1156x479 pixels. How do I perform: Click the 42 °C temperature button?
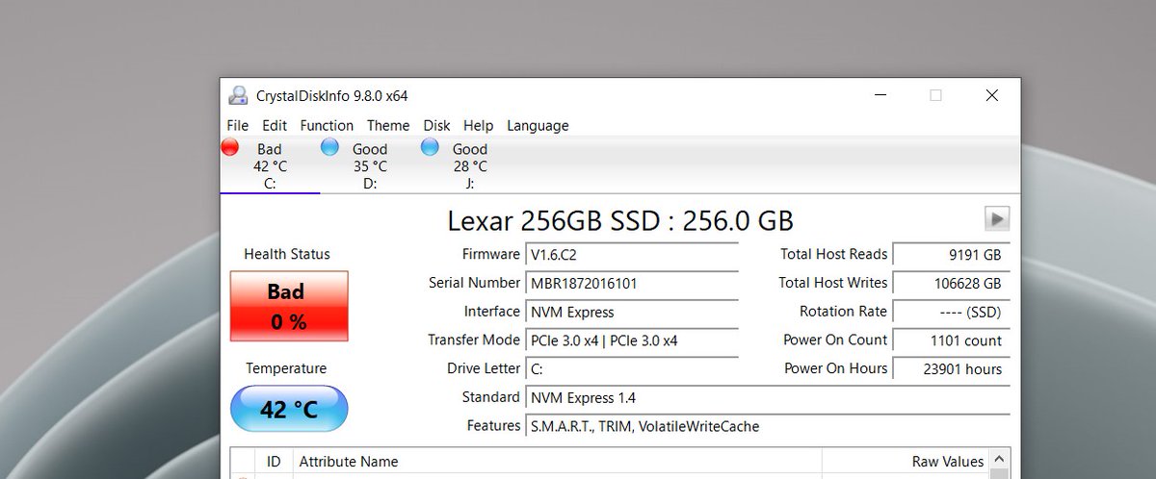coord(289,409)
